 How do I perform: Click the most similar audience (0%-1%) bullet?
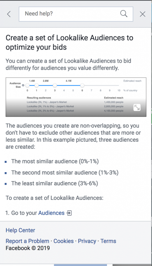pos(55,161)
